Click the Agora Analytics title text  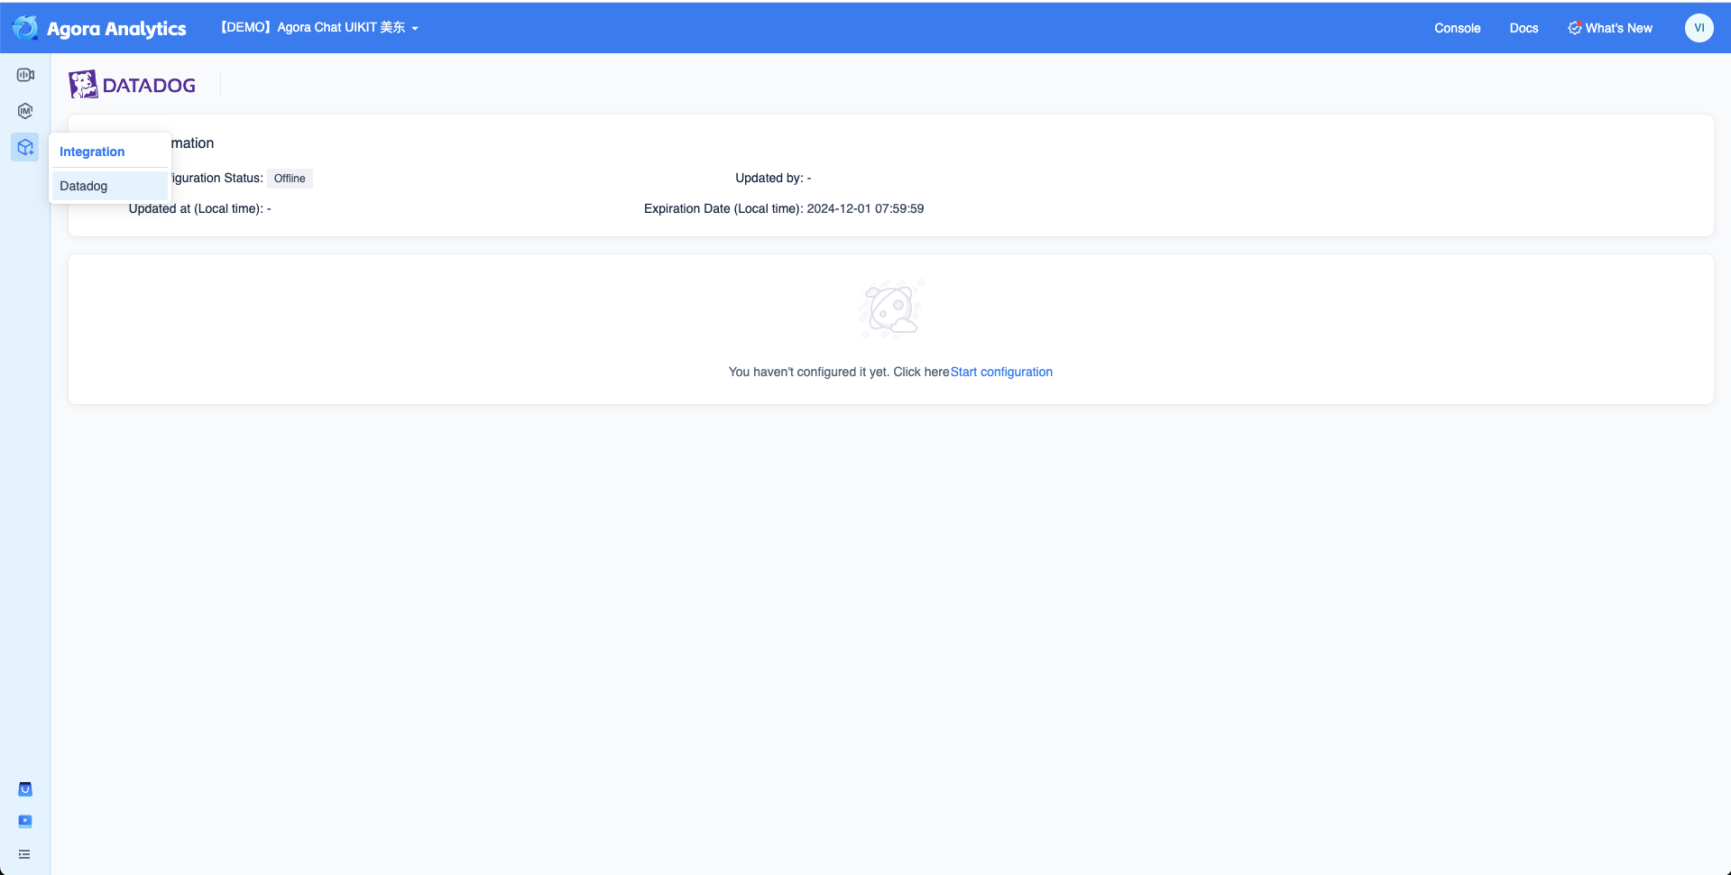click(x=116, y=29)
